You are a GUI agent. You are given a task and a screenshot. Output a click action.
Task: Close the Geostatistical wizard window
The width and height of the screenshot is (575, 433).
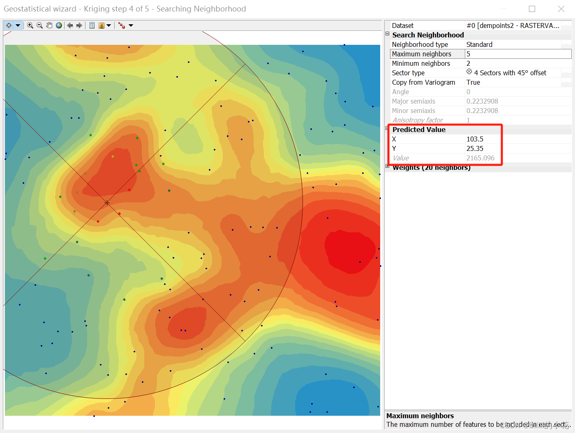click(561, 9)
